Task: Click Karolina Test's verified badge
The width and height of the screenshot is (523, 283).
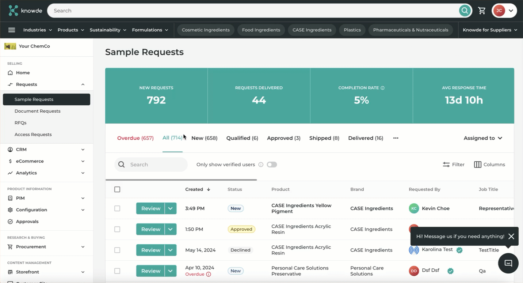Action: (459, 250)
